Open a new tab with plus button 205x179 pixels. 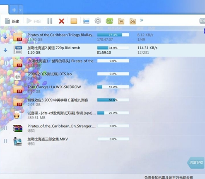(14, 10)
